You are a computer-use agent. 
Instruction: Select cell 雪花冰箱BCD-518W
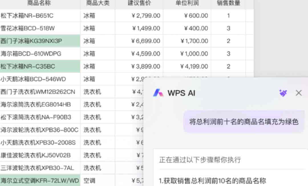40,28
